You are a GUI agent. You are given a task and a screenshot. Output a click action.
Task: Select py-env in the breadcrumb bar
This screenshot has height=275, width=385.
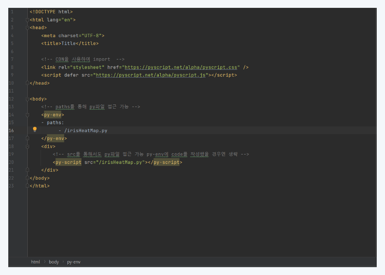click(74, 262)
